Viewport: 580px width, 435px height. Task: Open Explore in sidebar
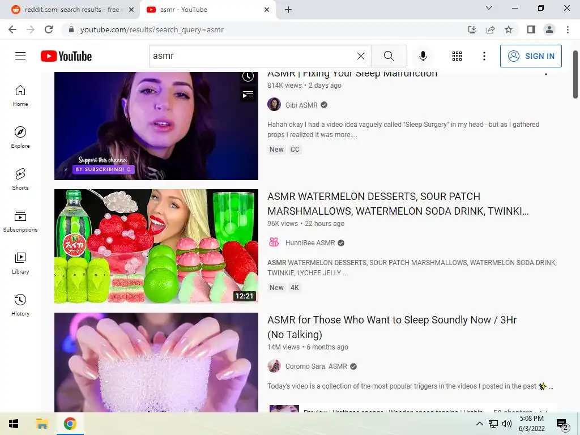coord(20,138)
